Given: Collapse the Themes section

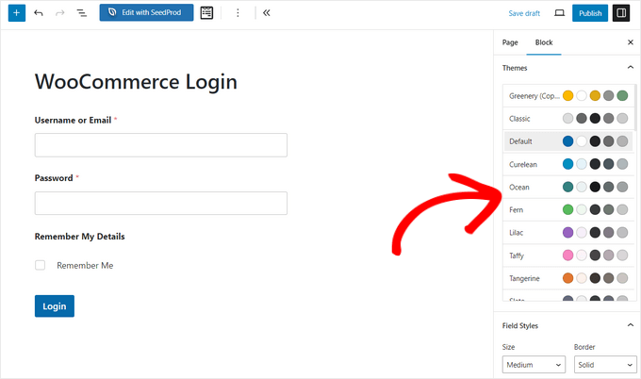Looking at the screenshot, I should (x=630, y=68).
